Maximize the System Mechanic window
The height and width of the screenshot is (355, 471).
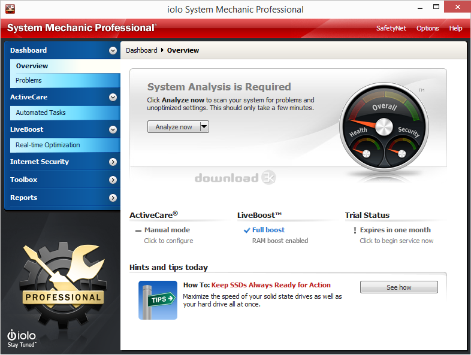pos(436,7)
